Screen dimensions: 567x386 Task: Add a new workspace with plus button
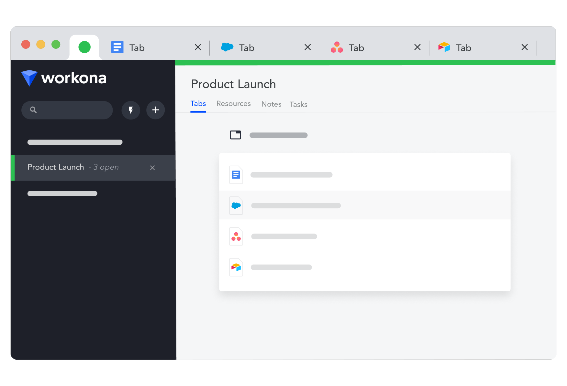[x=156, y=110]
